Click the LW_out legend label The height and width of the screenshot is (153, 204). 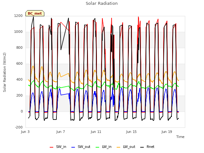129,147
